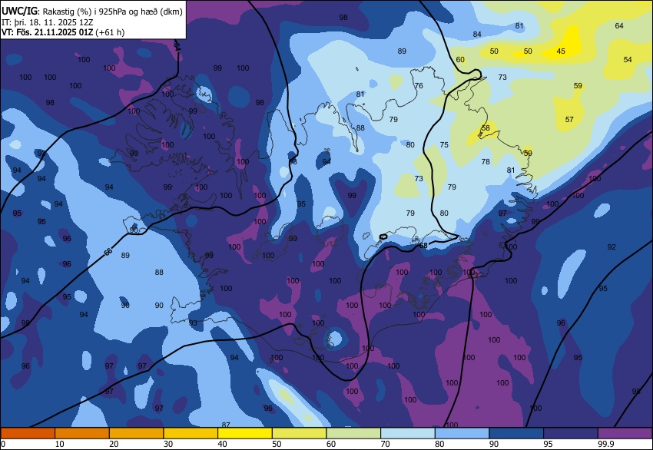Click the amber 20–30 legend color block
The height and width of the screenshot is (450, 653).
point(136,433)
